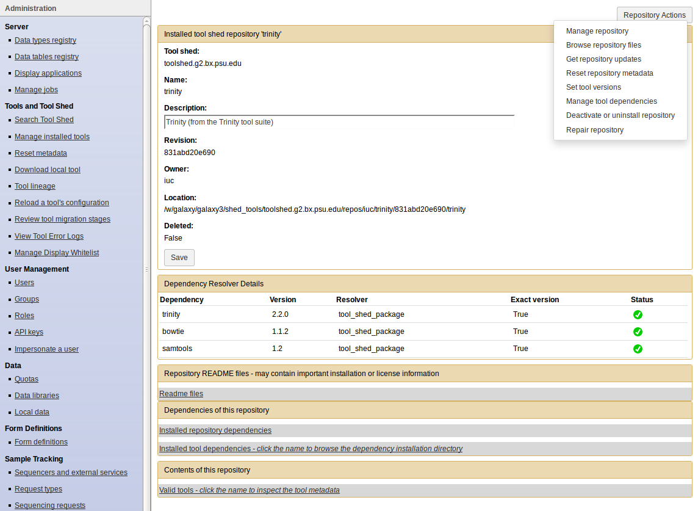The height and width of the screenshot is (511, 698).
Task: Open Data libraries link
Action: (x=37, y=396)
